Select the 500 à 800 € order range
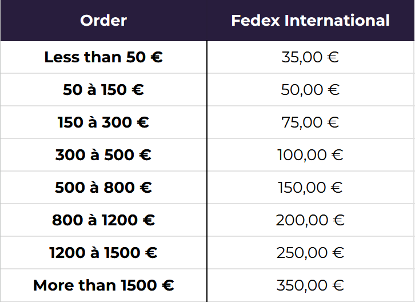 (103, 188)
